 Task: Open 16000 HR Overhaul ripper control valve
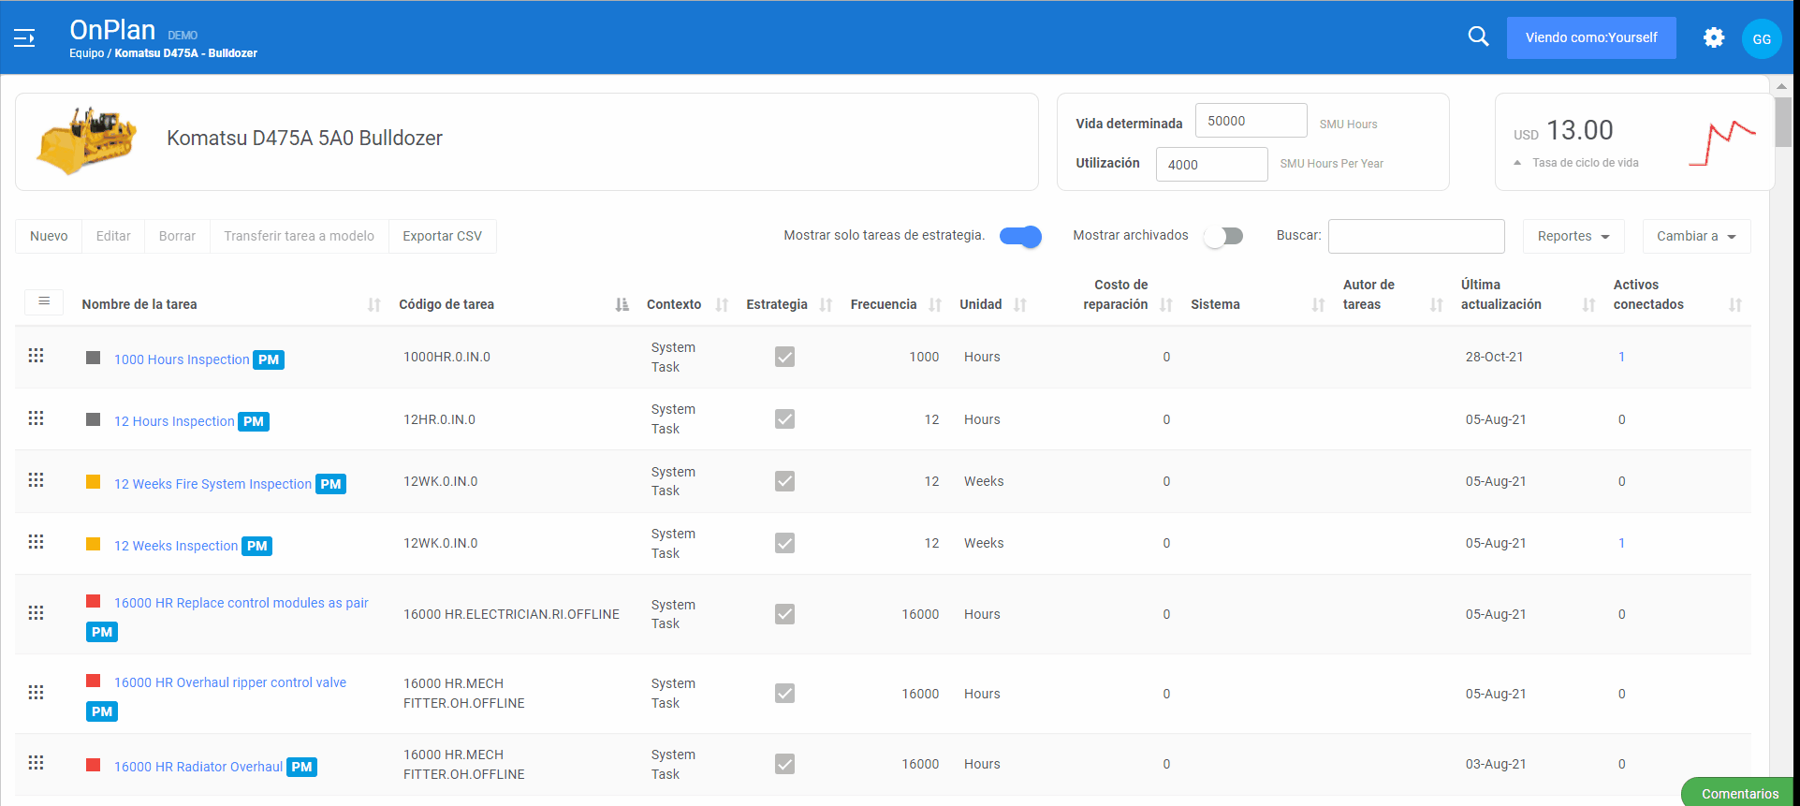230,682
